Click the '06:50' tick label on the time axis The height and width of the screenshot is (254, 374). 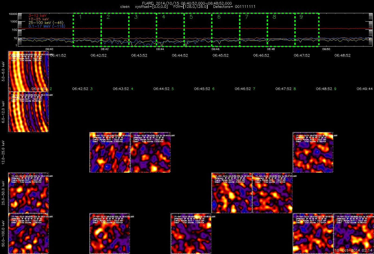326,49
